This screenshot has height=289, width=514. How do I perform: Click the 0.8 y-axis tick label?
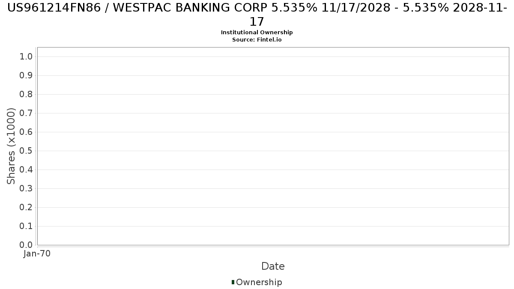26,95
